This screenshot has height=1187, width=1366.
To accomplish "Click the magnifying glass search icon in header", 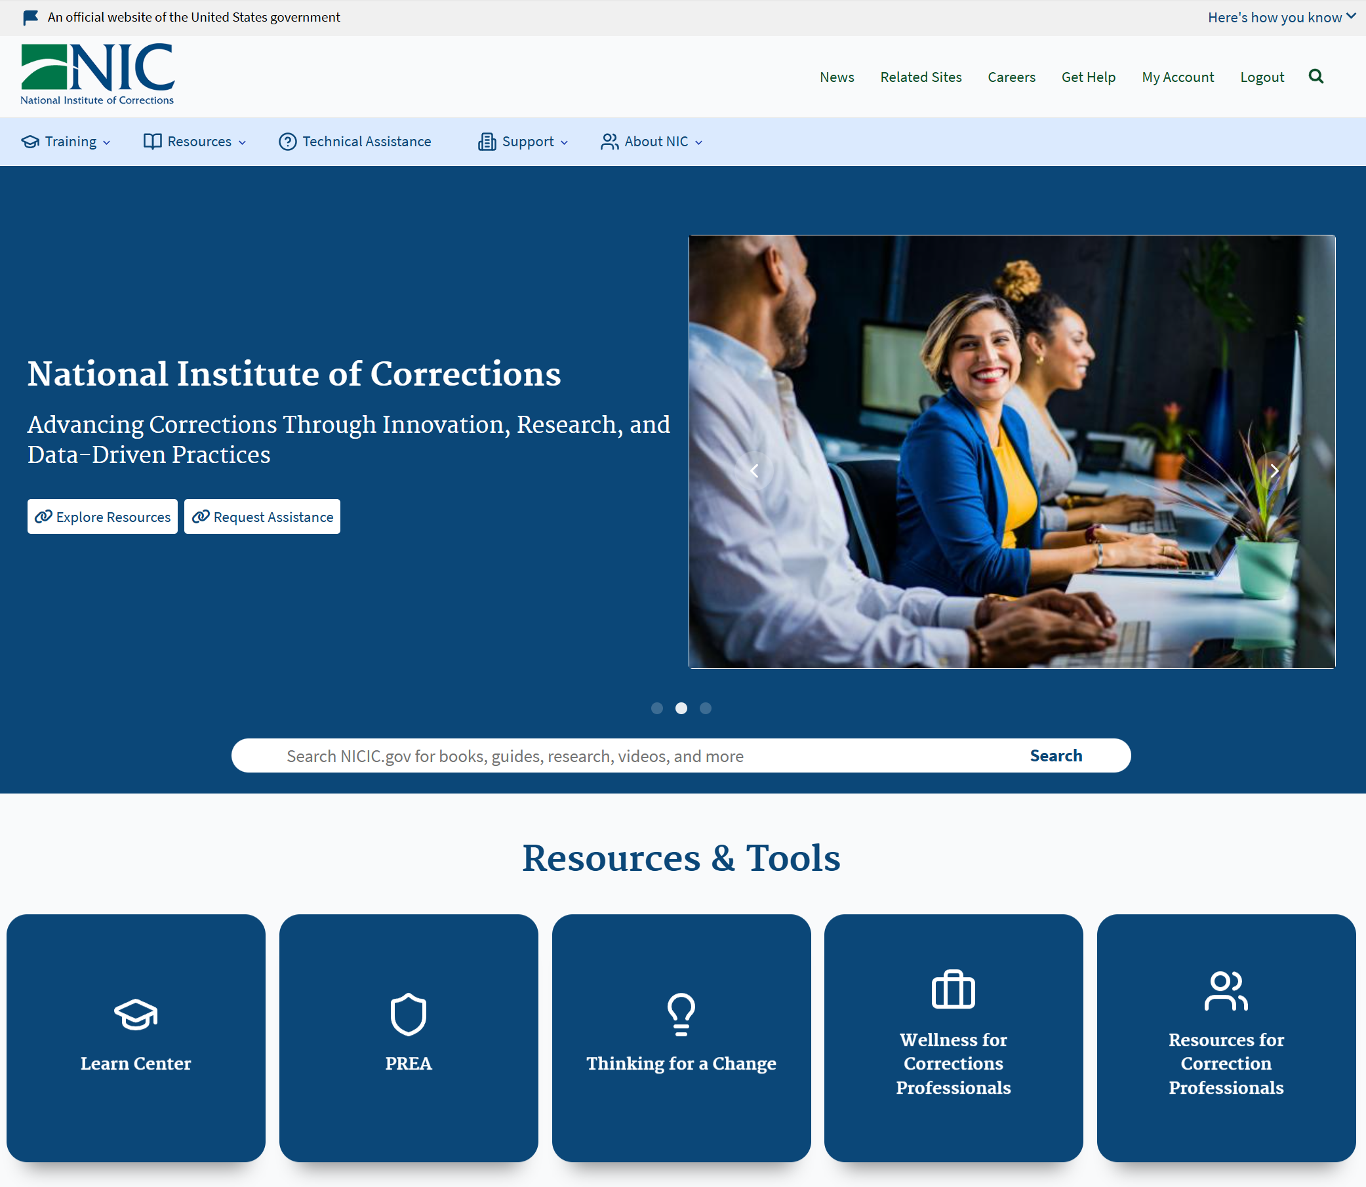I will [x=1316, y=77].
